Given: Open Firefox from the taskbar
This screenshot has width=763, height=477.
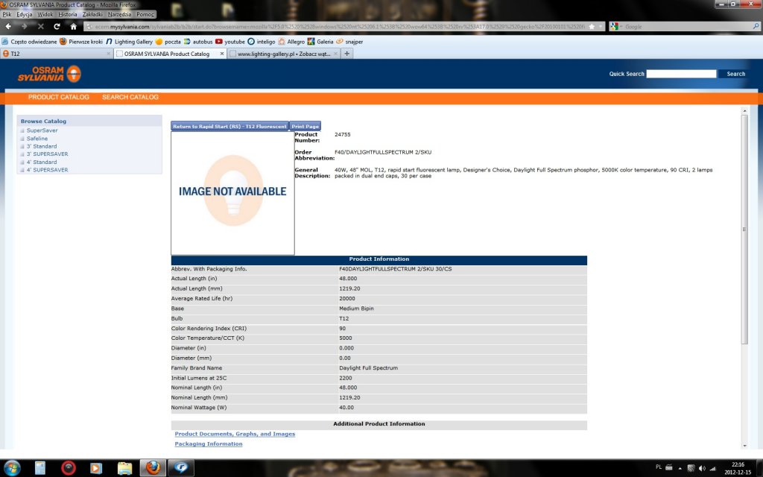Looking at the screenshot, I should [x=153, y=468].
